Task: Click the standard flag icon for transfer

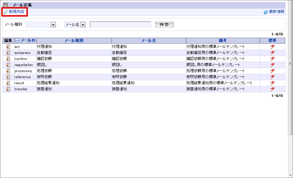Action: coord(273,89)
